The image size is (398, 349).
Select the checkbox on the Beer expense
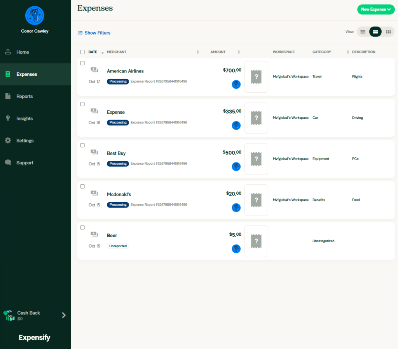pos(82,227)
